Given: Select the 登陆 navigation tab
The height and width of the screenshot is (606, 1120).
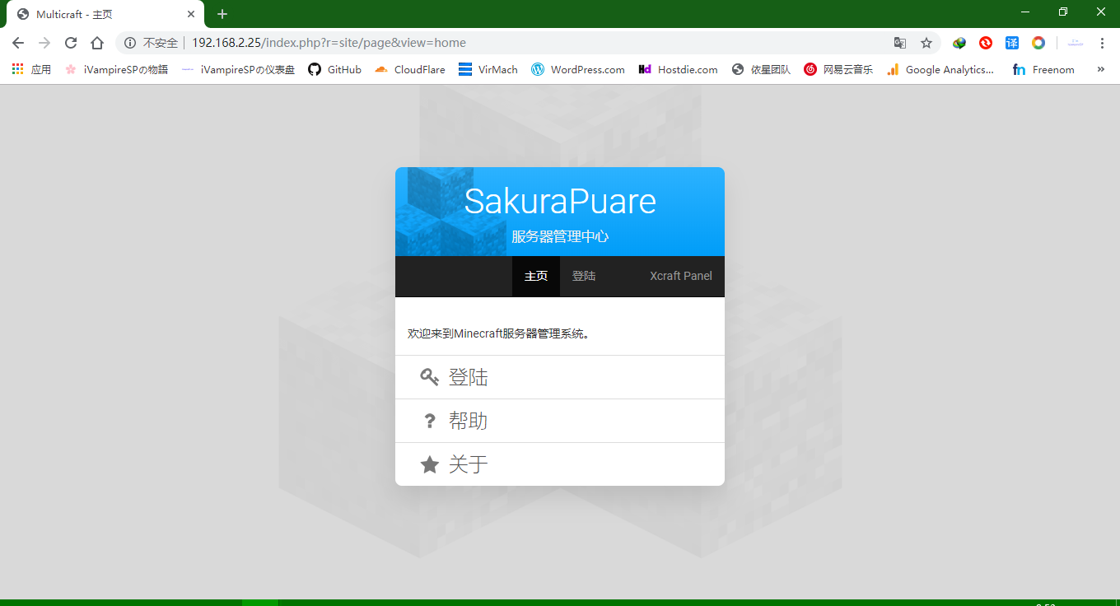Looking at the screenshot, I should click(x=584, y=276).
